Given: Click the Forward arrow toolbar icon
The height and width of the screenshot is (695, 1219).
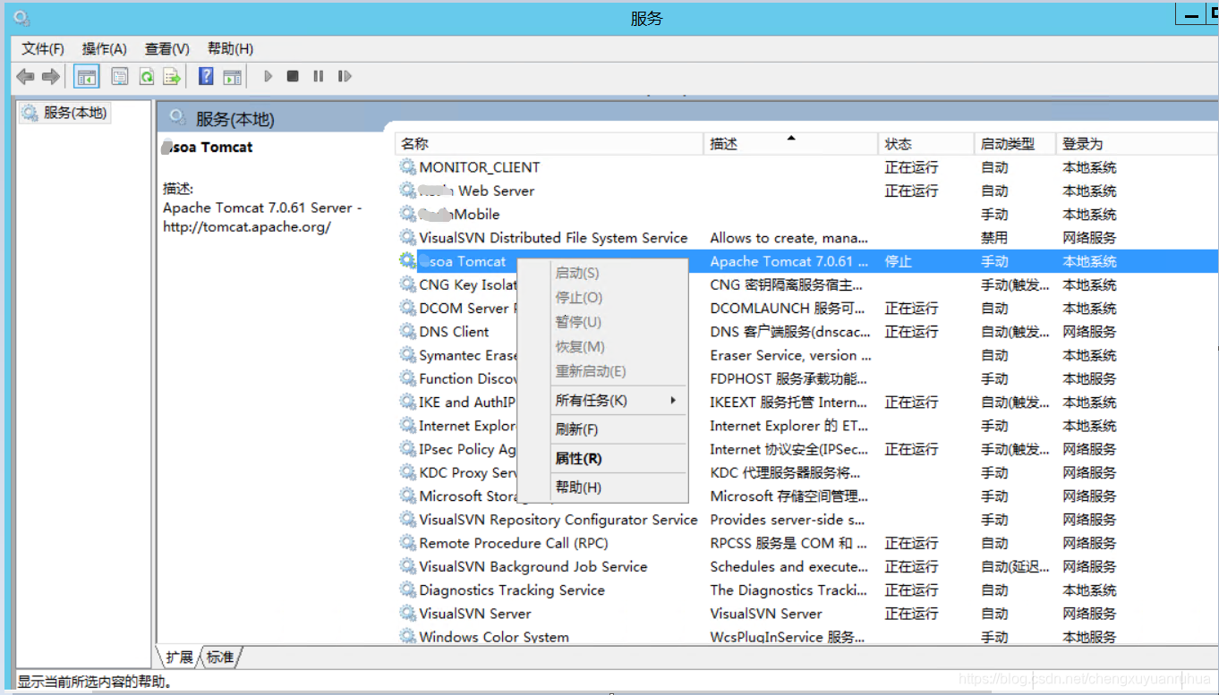Looking at the screenshot, I should click(x=51, y=77).
